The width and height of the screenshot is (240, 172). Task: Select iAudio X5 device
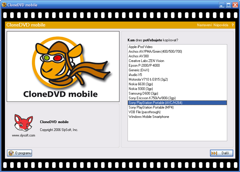(135, 75)
